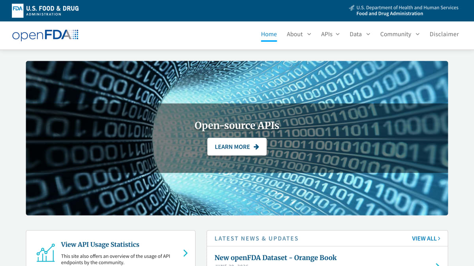Expand the Data menu chevron
This screenshot has height=266, width=474.
click(x=368, y=34)
